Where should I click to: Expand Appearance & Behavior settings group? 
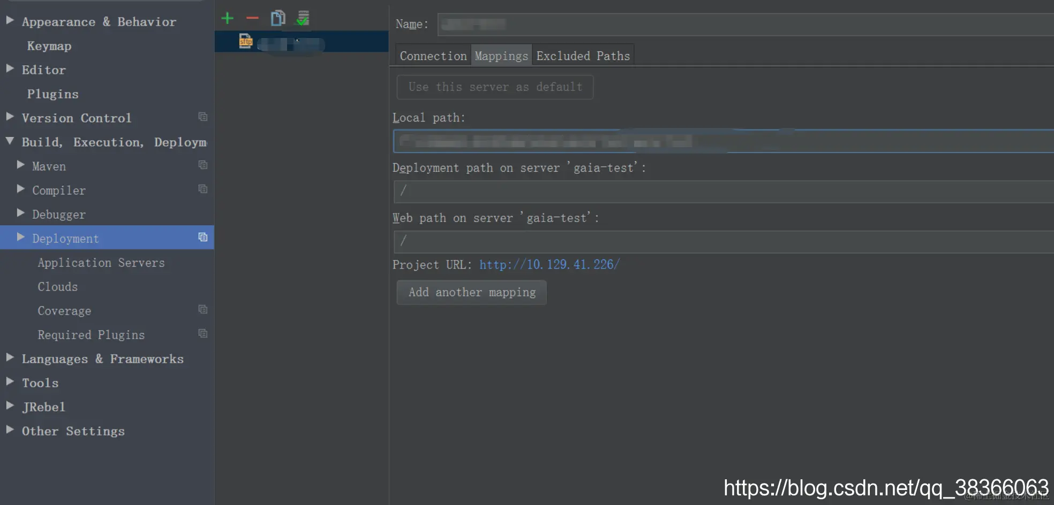10,20
